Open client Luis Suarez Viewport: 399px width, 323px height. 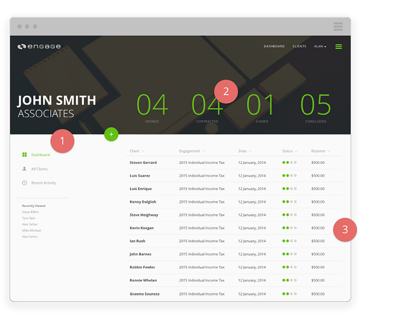pos(139,175)
